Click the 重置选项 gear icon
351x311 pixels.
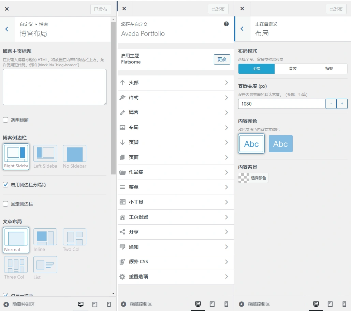pyautogui.click(x=122, y=277)
